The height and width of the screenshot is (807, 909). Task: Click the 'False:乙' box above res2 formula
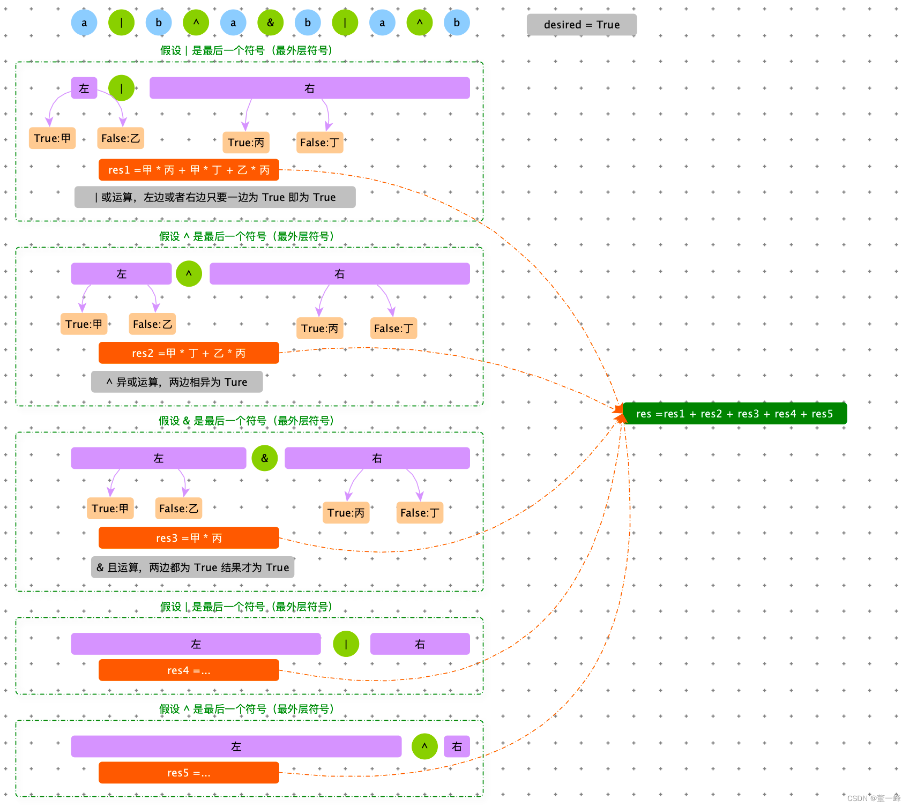pyautogui.click(x=152, y=324)
